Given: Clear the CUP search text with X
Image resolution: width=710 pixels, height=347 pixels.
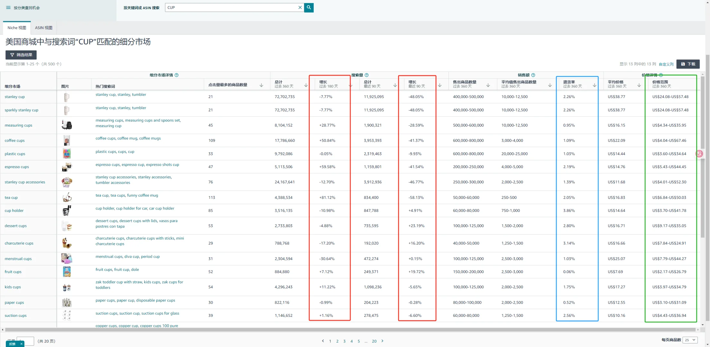Looking at the screenshot, I should coord(300,7).
